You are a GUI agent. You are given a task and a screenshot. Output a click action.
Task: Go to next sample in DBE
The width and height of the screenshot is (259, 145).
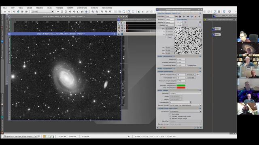[184, 17]
